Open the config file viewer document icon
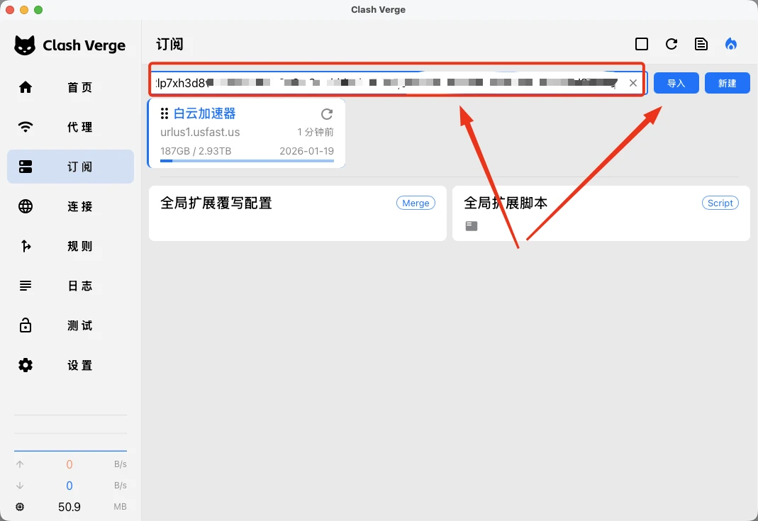758x521 pixels. pyautogui.click(x=701, y=43)
